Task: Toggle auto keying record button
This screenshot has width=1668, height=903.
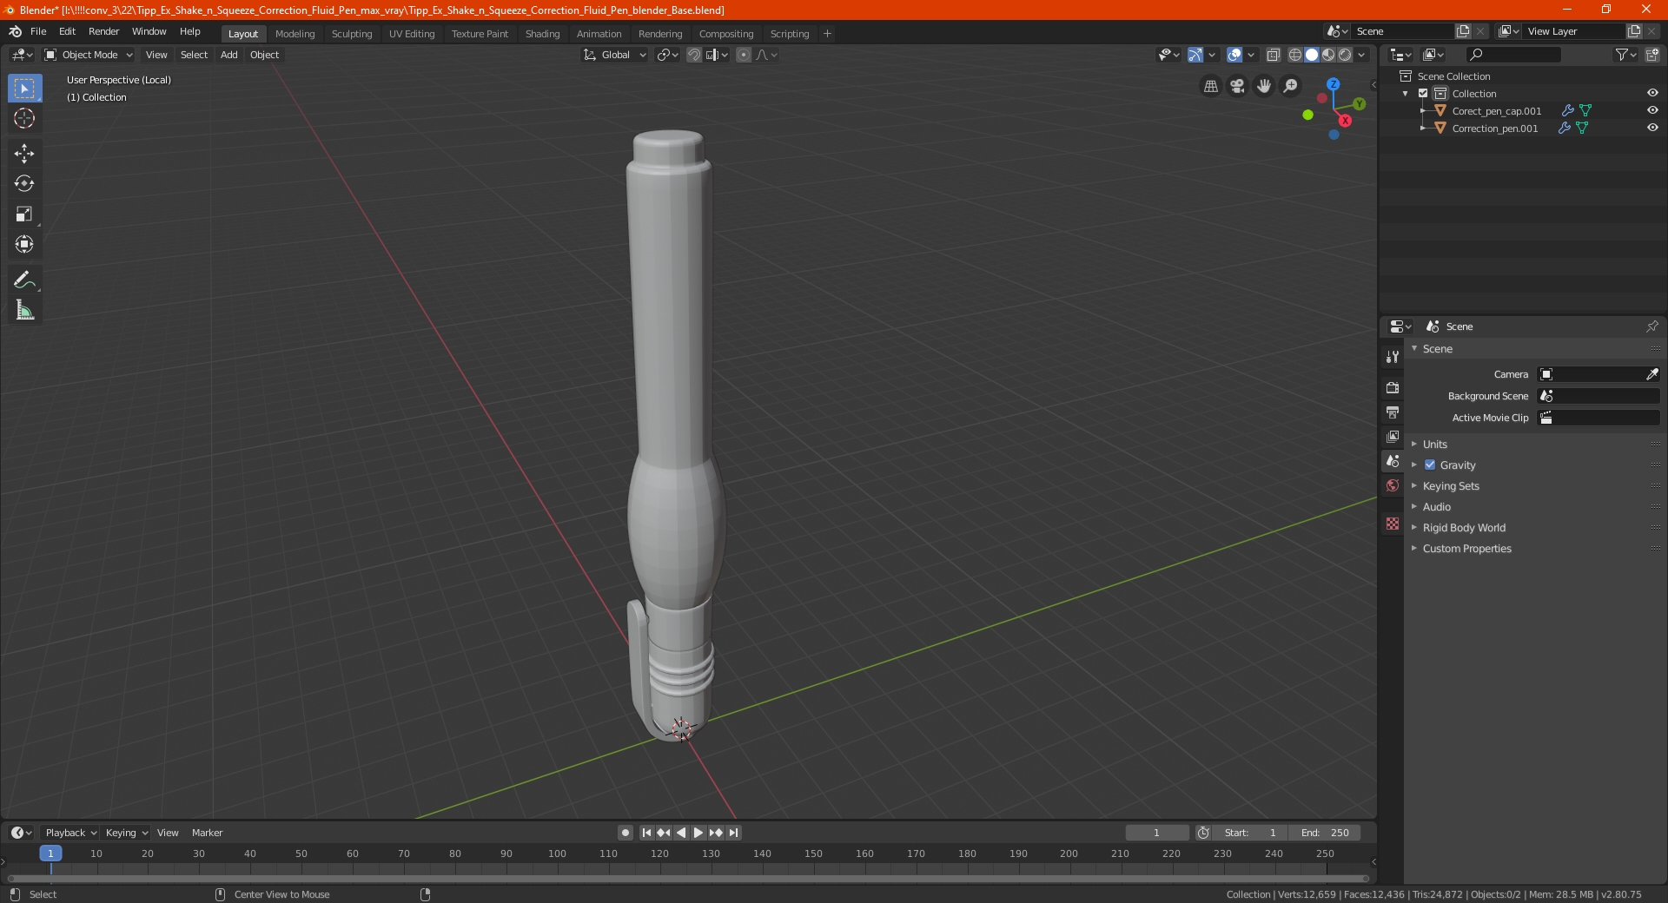Action: point(625,833)
